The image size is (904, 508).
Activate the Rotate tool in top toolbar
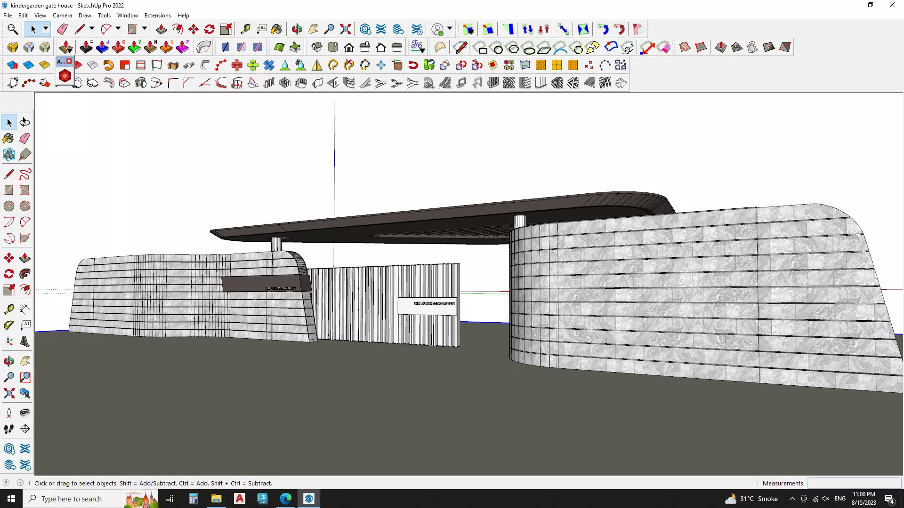pos(210,29)
